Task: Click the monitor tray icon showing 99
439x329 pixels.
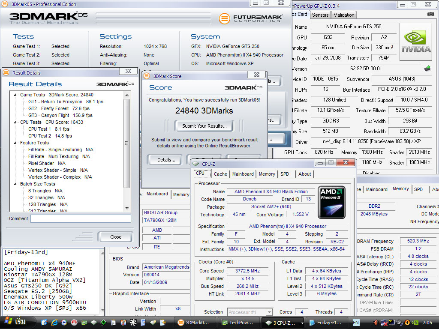Action: tap(392, 323)
